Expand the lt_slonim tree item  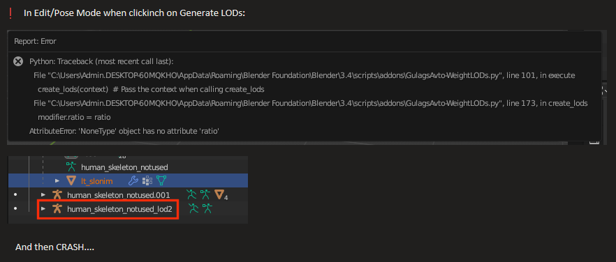57,180
